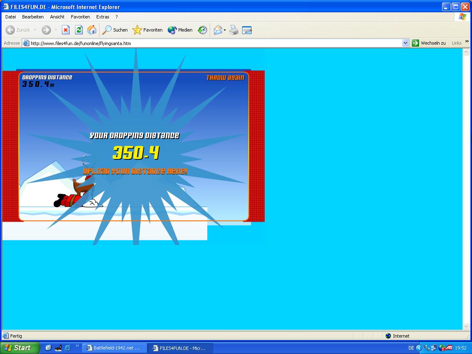
Task: Expand the back button history dropdown arrow
Action: pyautogui.click(x=35, y=30)
